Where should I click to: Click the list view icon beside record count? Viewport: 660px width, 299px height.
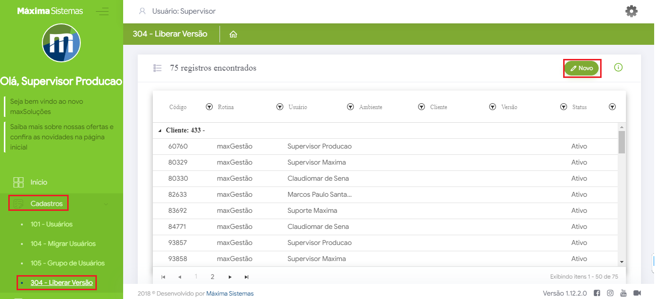point(157,68)
